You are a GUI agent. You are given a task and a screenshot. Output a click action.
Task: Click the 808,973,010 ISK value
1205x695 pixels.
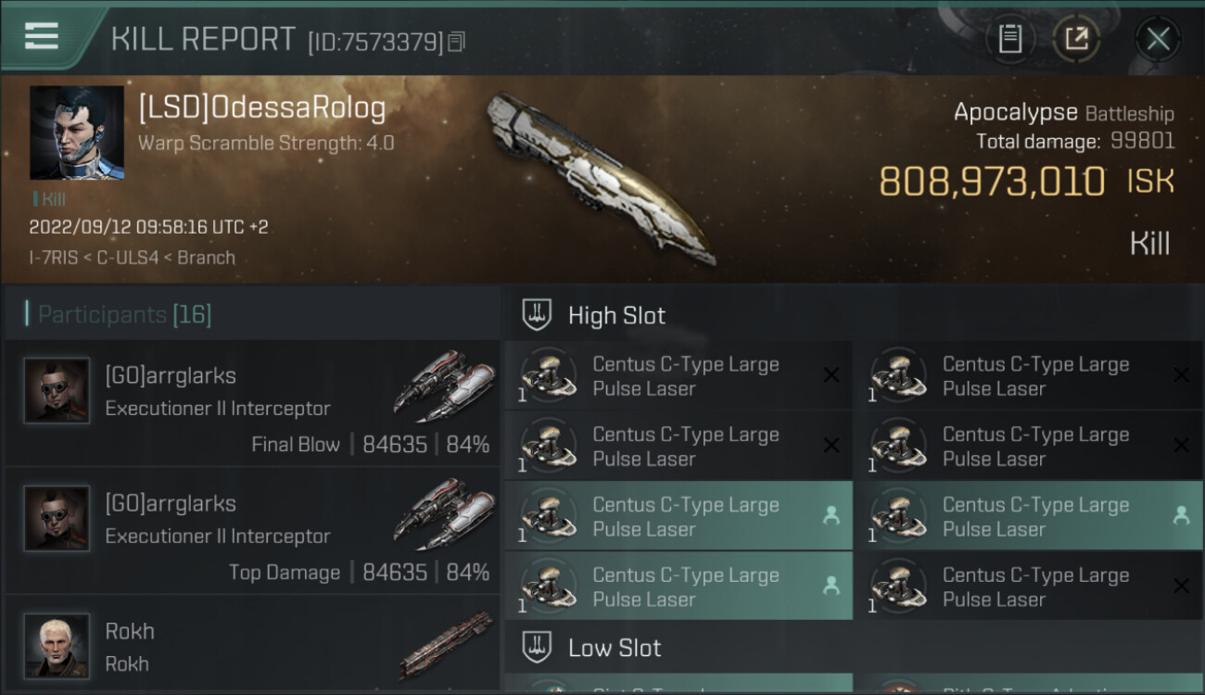click(992, 182)
